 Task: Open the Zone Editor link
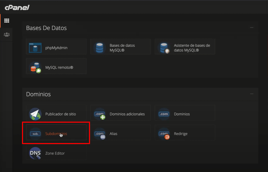point(55,153)
